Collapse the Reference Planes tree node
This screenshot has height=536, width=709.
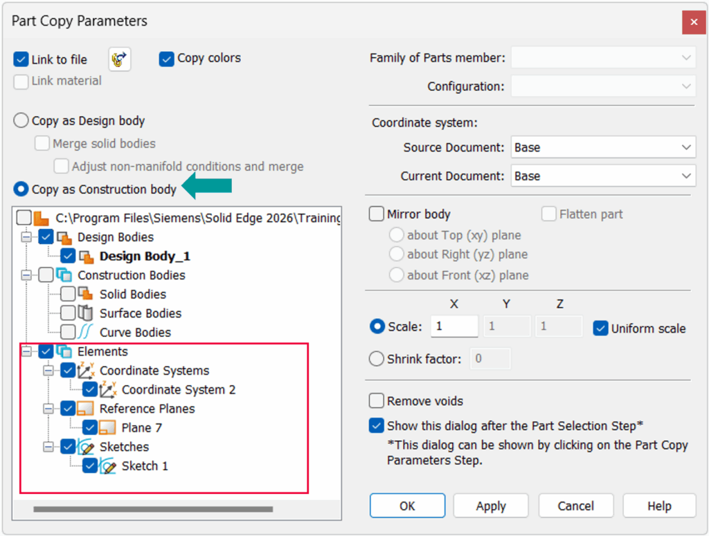49,409
